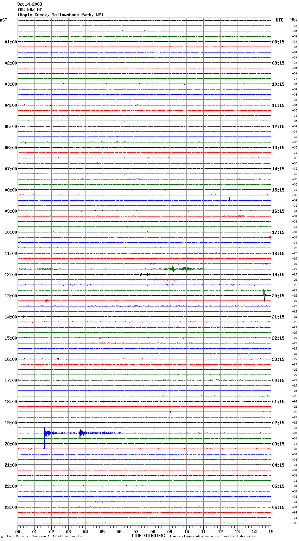Click the UTC time label '03:15'
The height and width of the screenshot is (541, 299).
(x=278, y=444)
